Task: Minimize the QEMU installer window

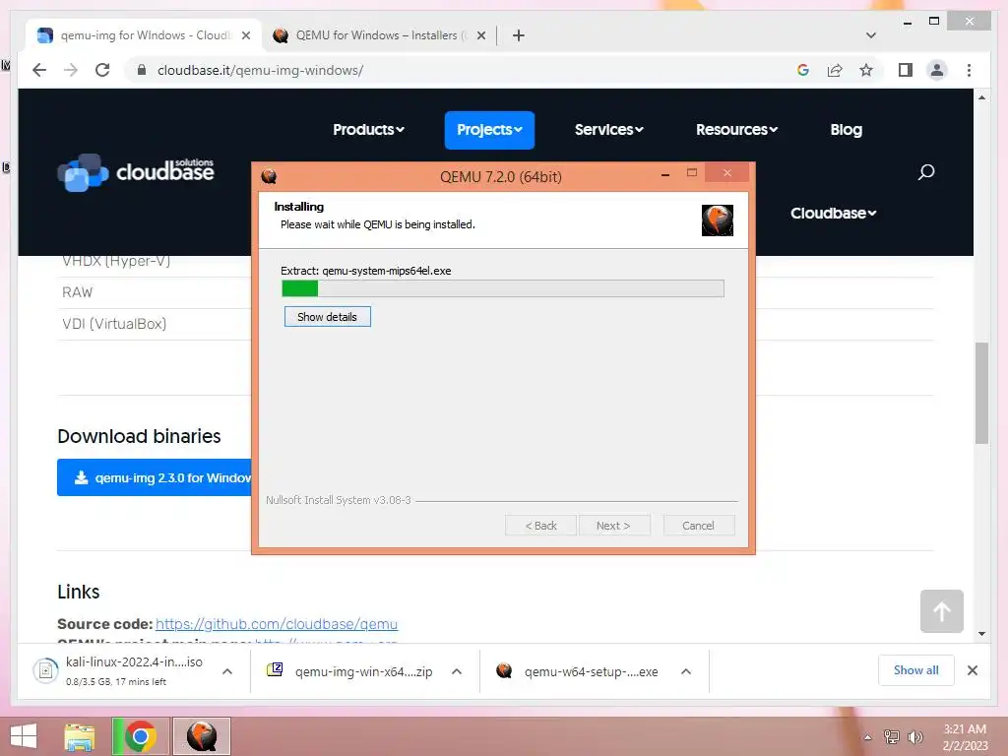Action: pos(665,174)
